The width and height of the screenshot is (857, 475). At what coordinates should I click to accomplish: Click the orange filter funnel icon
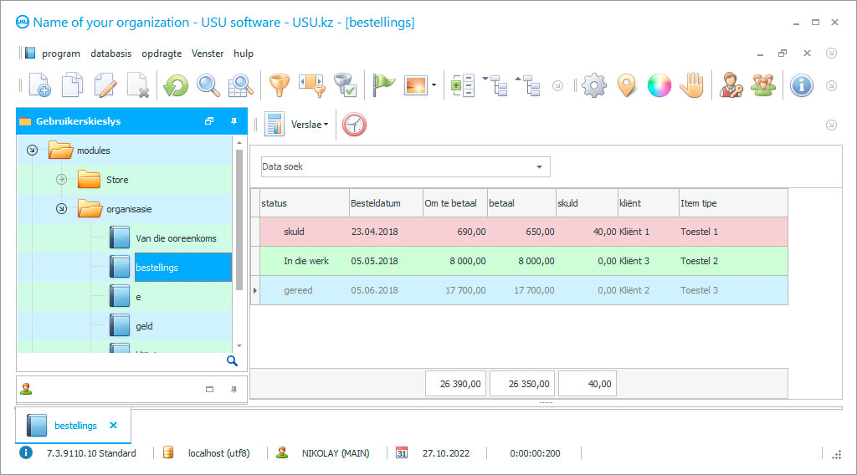[278, 85]
